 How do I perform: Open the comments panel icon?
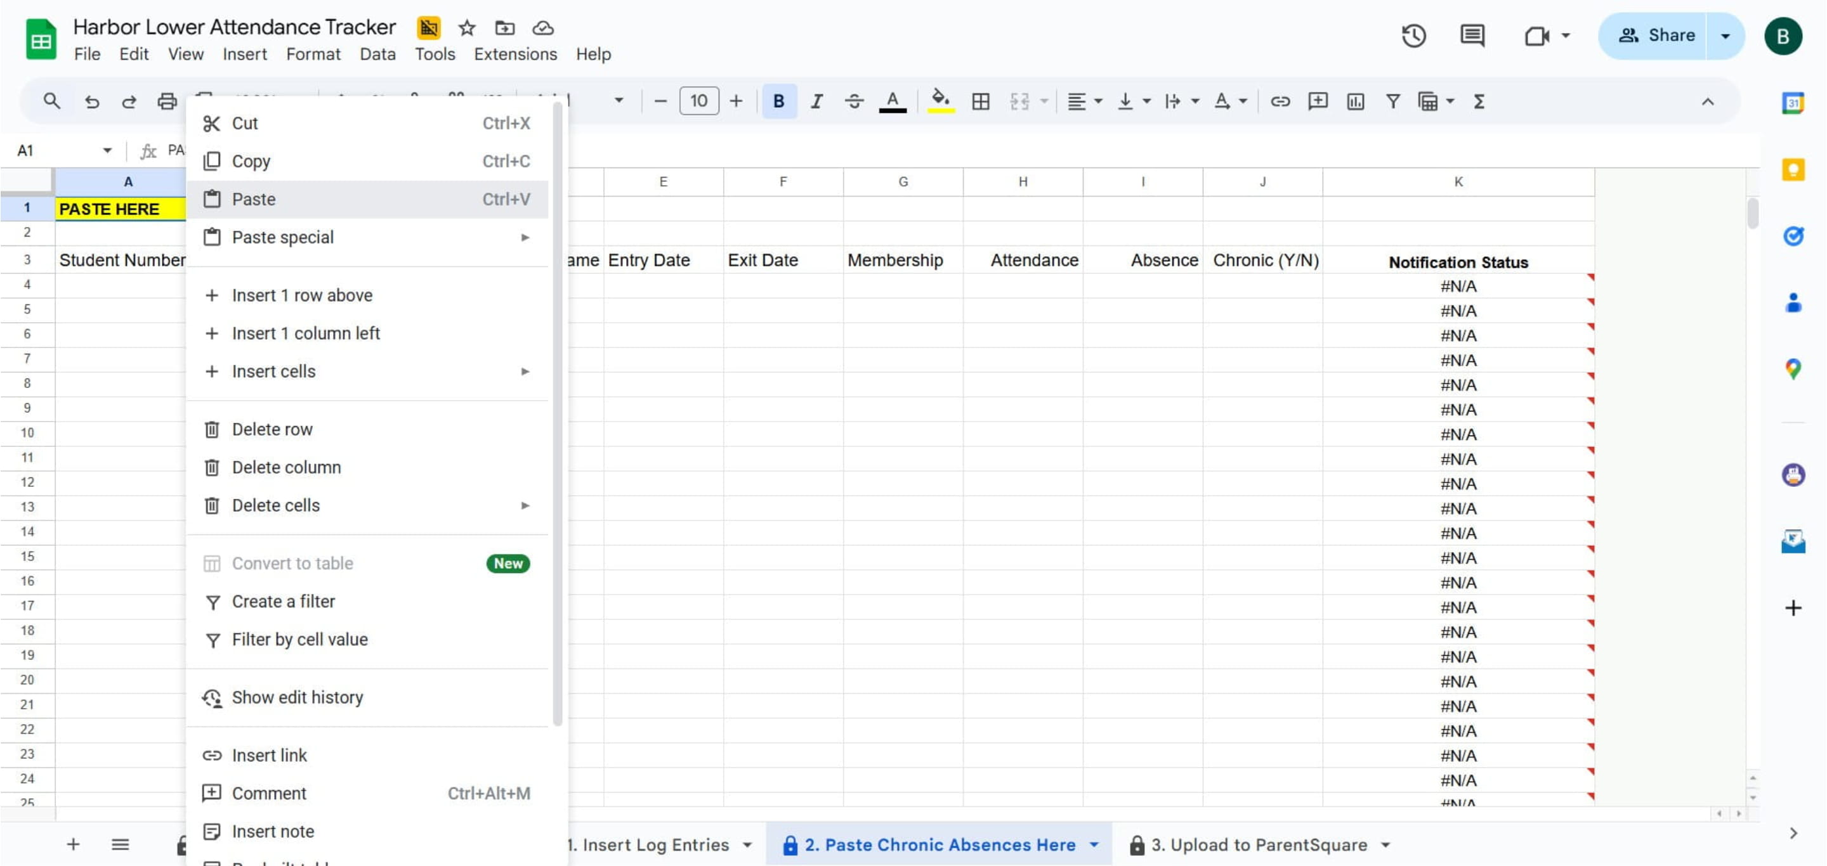(1472, 36)
